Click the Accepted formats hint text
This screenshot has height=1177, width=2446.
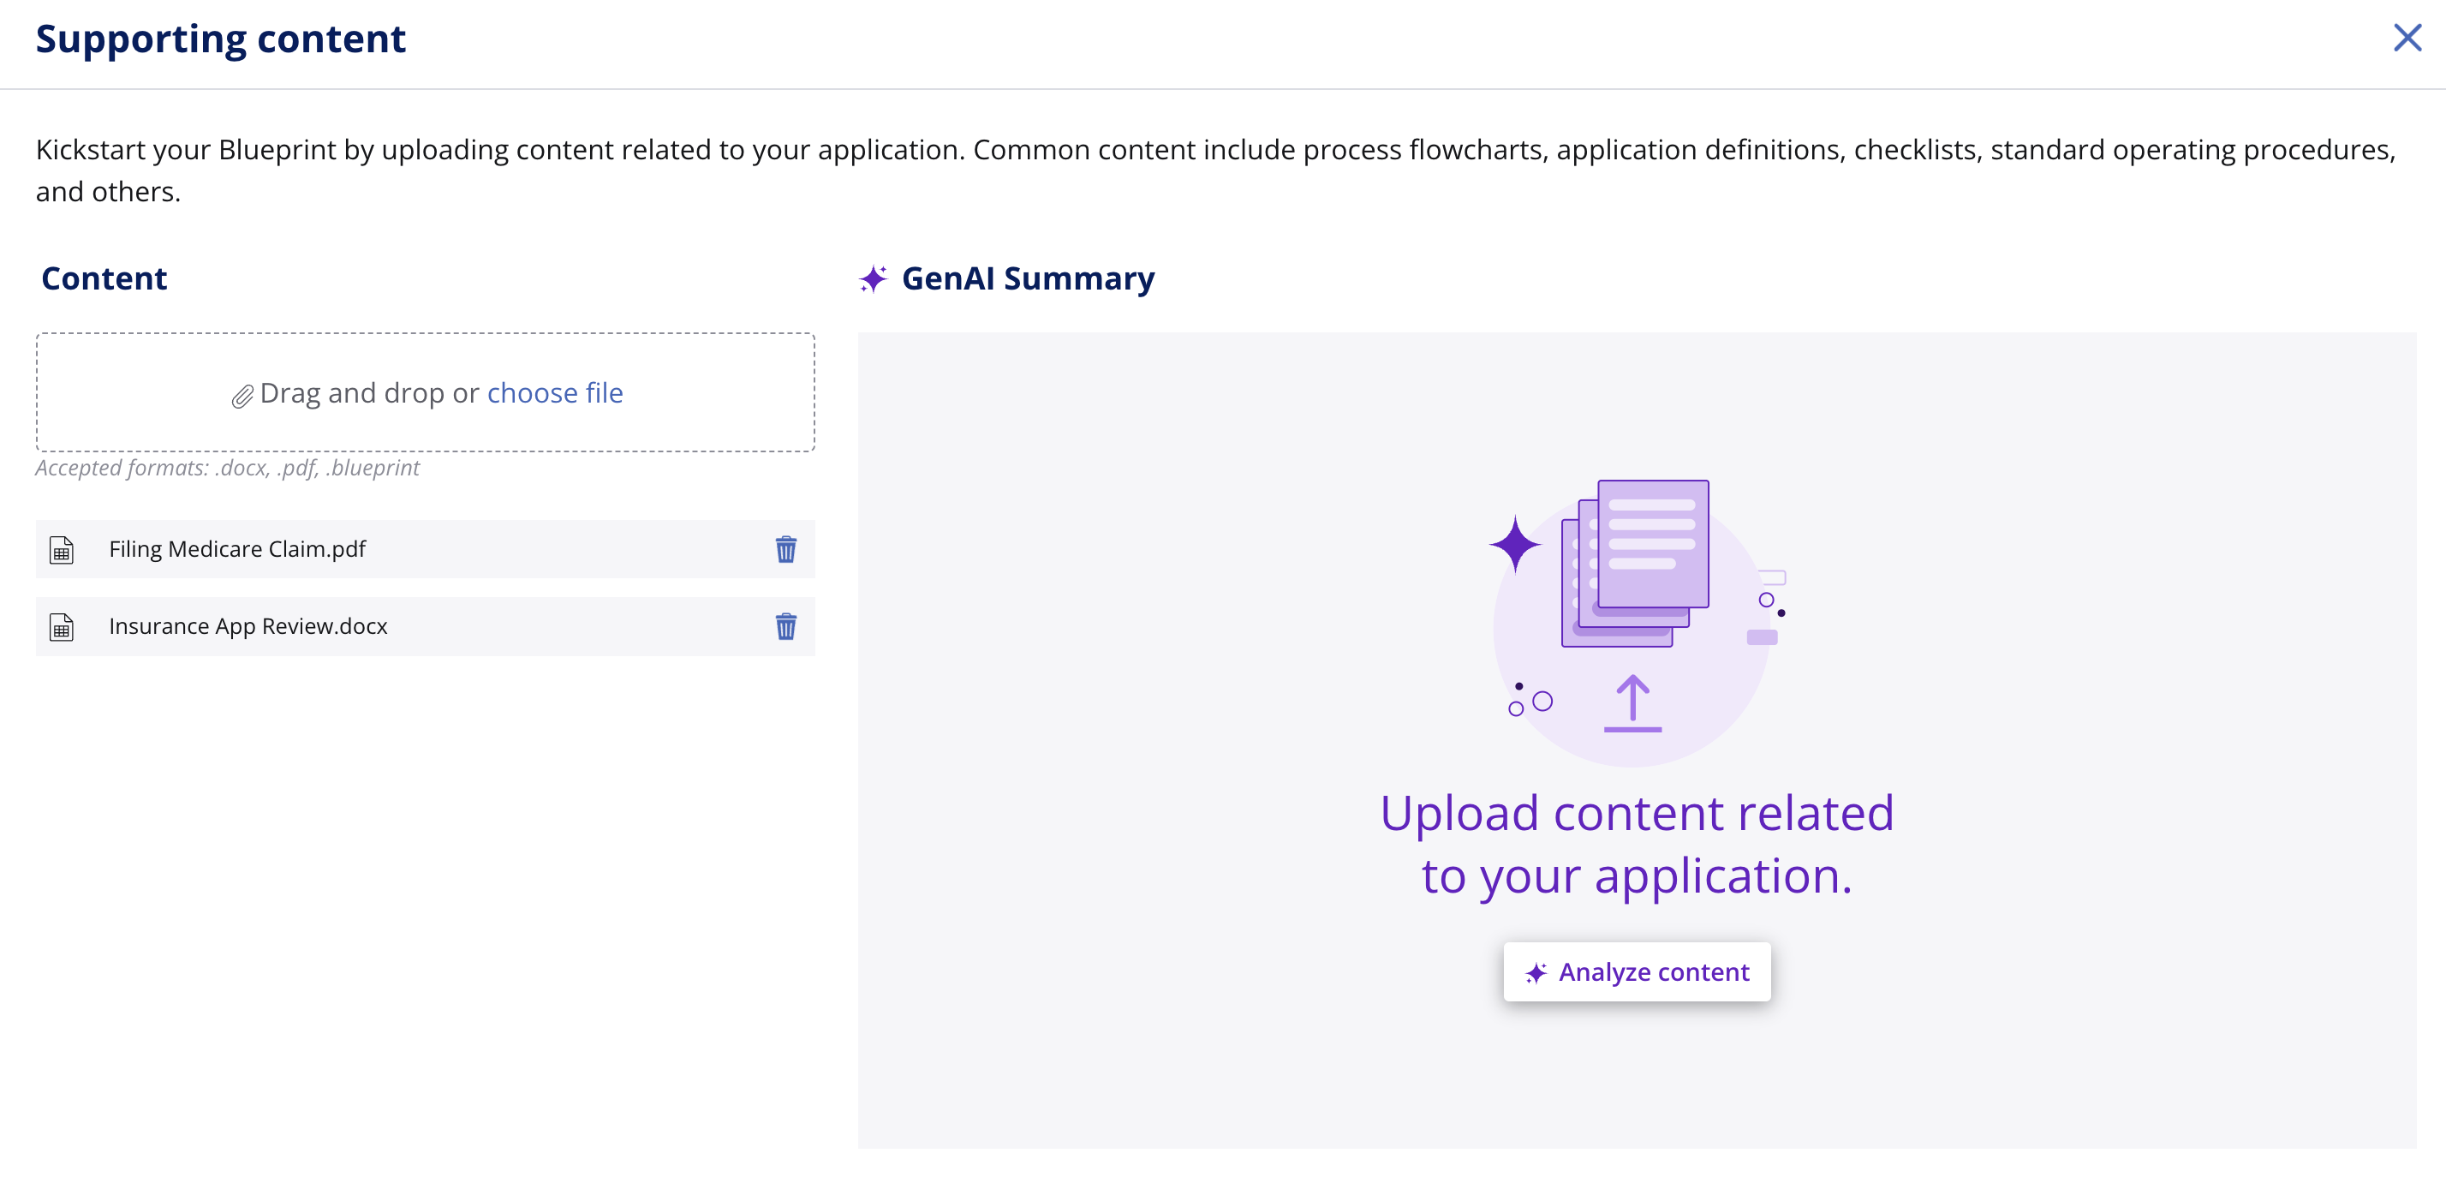click(227, 468)
